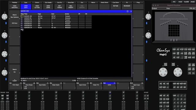
Task: Open the EXEC window key
Action: (193, 49)
